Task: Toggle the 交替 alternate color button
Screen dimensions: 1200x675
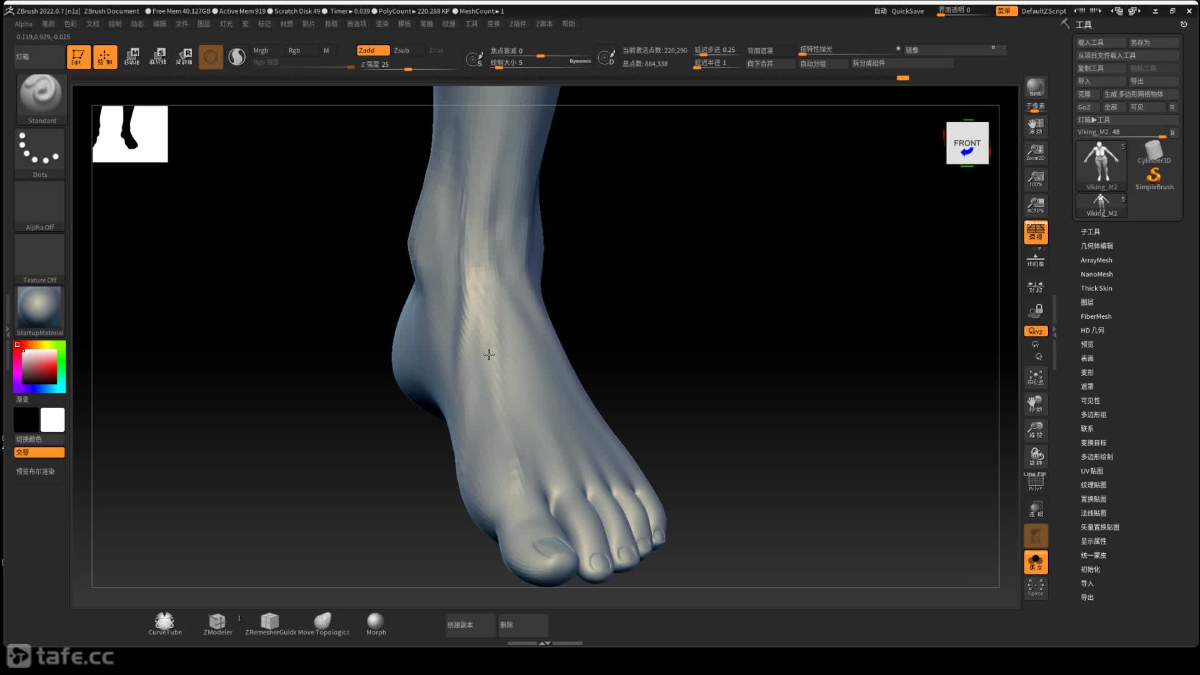Action: (39, 452)
